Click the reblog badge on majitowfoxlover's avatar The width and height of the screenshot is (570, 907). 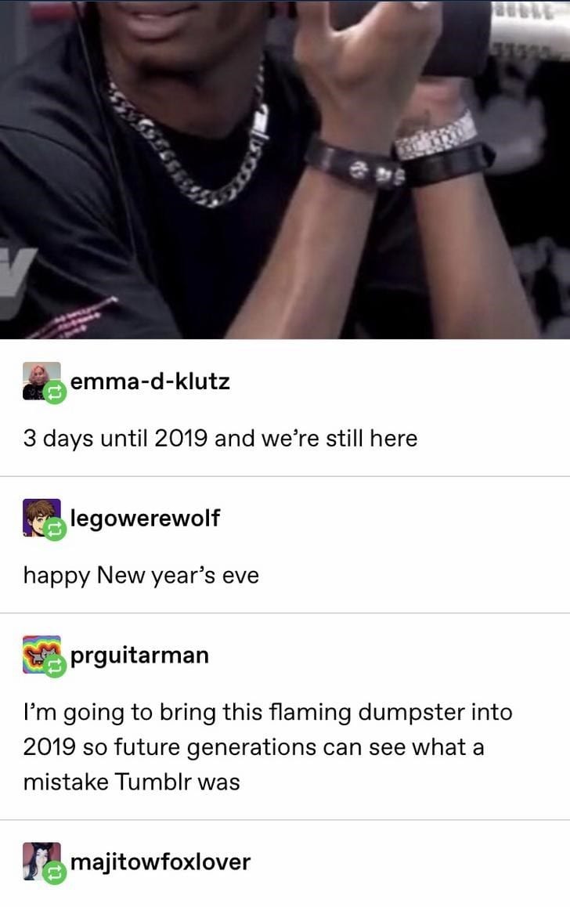55,873
